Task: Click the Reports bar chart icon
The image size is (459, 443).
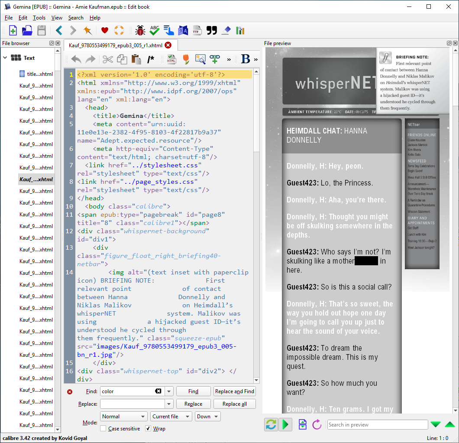Action: point(240,30)
